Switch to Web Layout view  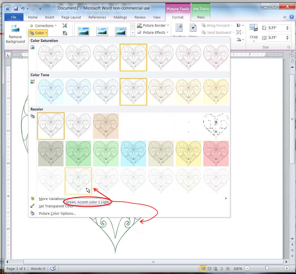pos(215,269)
